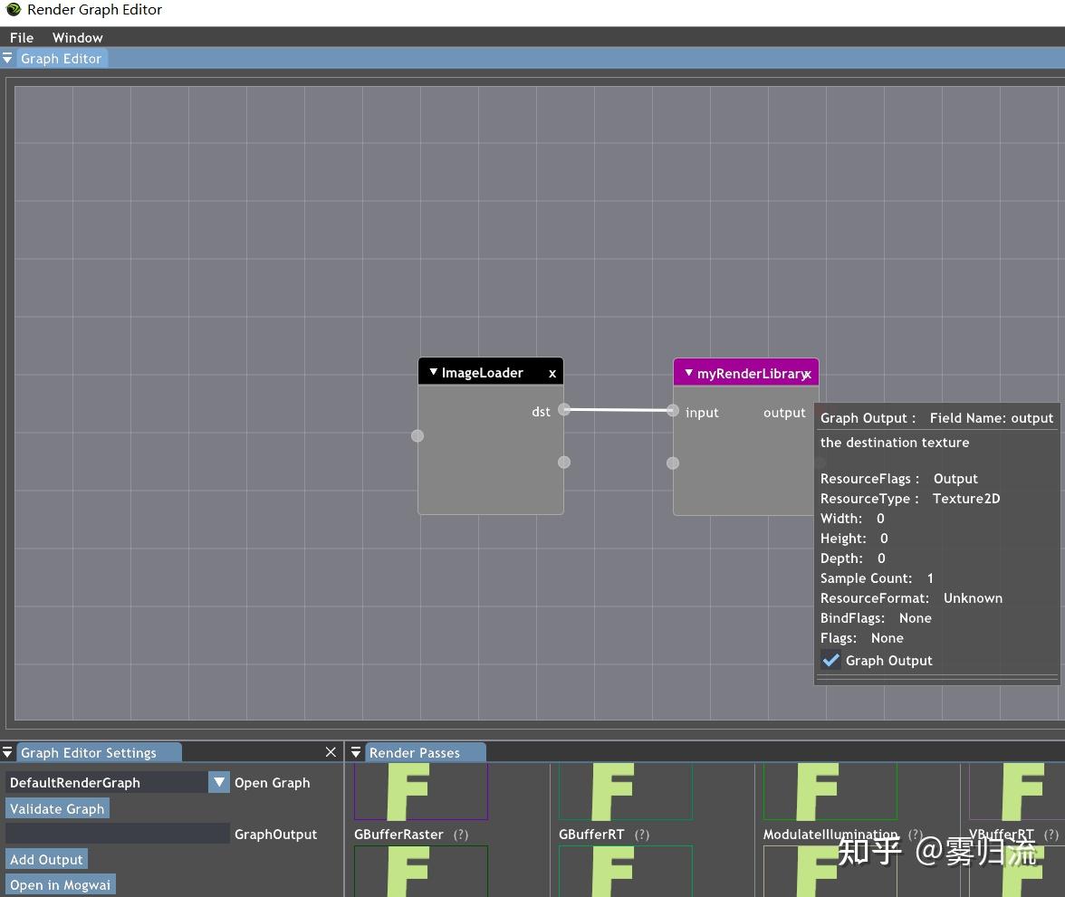This screenshot has height=897, width=1065.
Task: Open the DefaultRenderGraph dropdown arrow
Action: coord(219,782)
